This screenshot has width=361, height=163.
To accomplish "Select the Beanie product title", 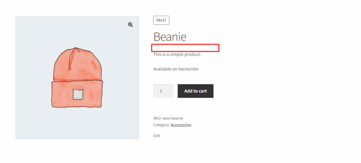I will pos(170,37).
